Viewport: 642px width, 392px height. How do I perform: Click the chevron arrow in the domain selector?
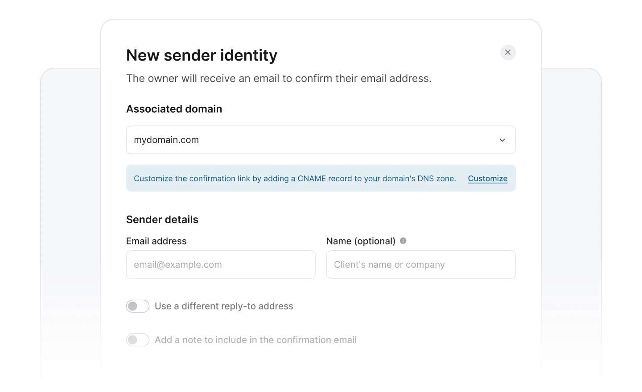[x=502, y=140]
